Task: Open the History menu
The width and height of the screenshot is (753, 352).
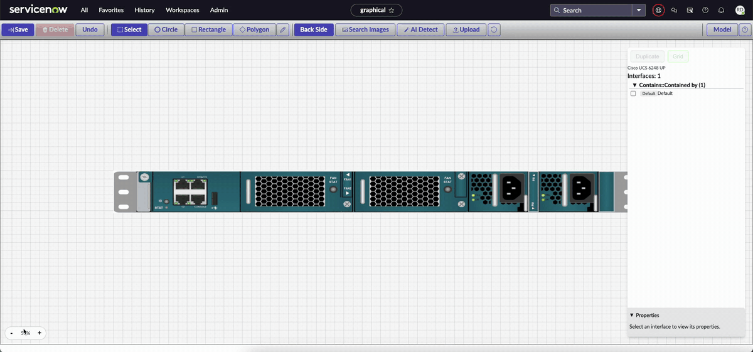Action: 144,10
